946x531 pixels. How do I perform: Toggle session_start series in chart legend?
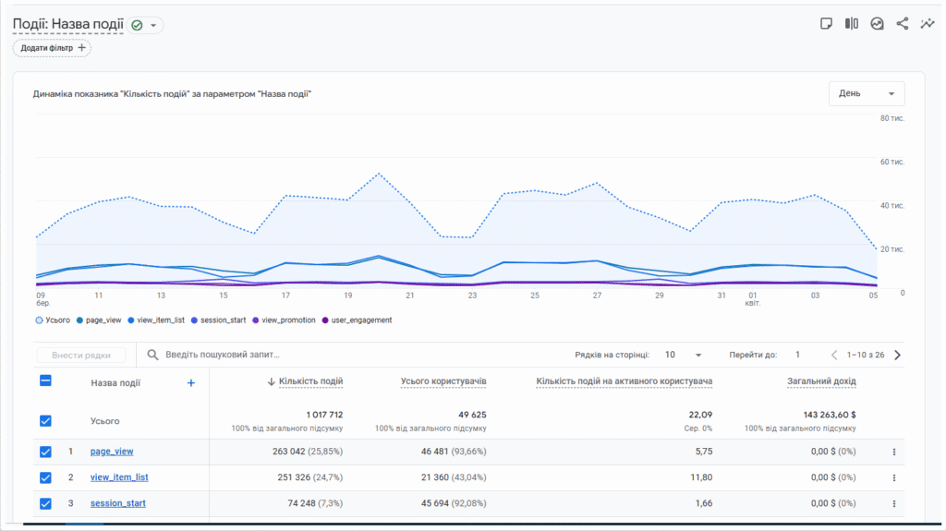[218, 320]
